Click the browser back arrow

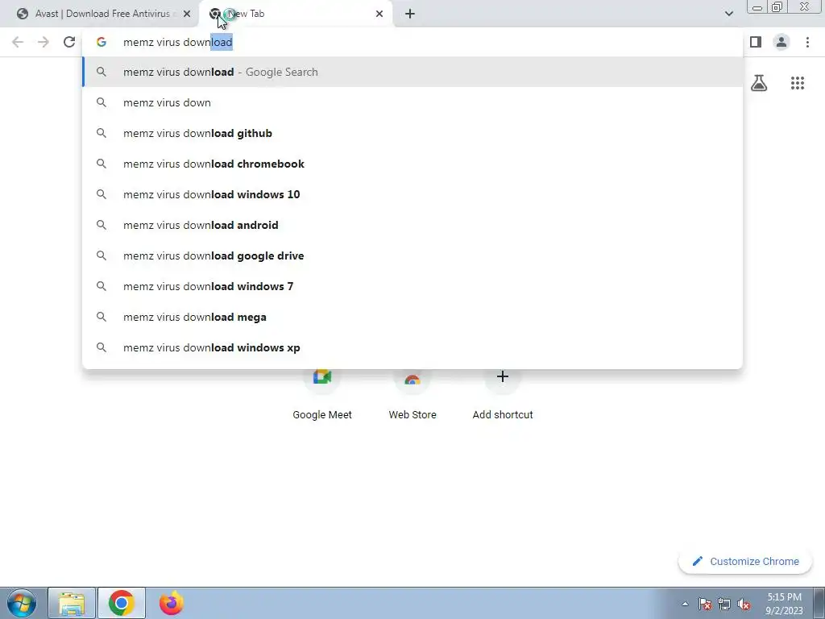point(18,42)
